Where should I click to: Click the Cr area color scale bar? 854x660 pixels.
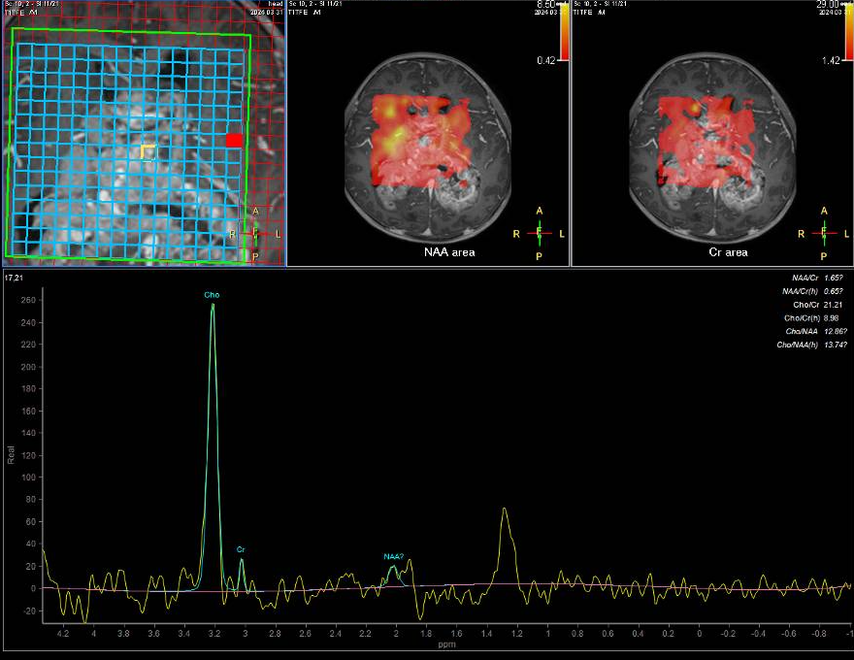click(849, 32)
